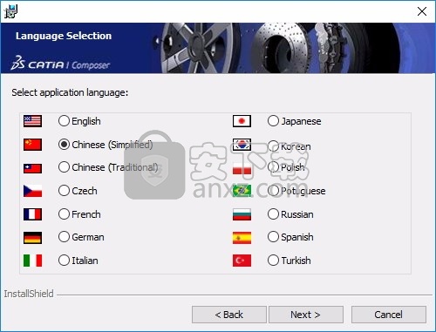Click the Spain flag icon
The width and height of the screenshot is (436, 332).
pos(242,238)
